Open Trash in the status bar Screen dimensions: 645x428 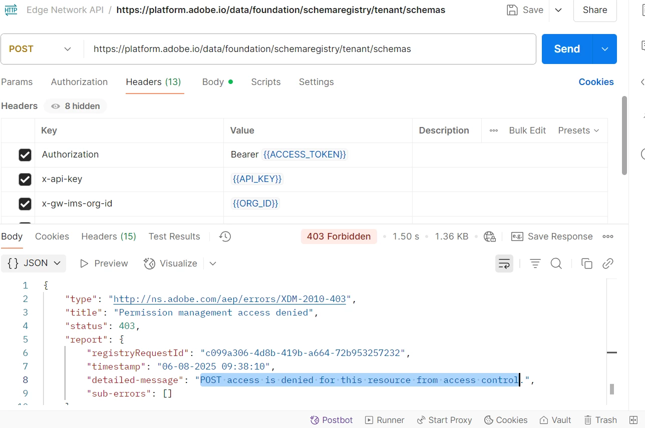point(600,420)
